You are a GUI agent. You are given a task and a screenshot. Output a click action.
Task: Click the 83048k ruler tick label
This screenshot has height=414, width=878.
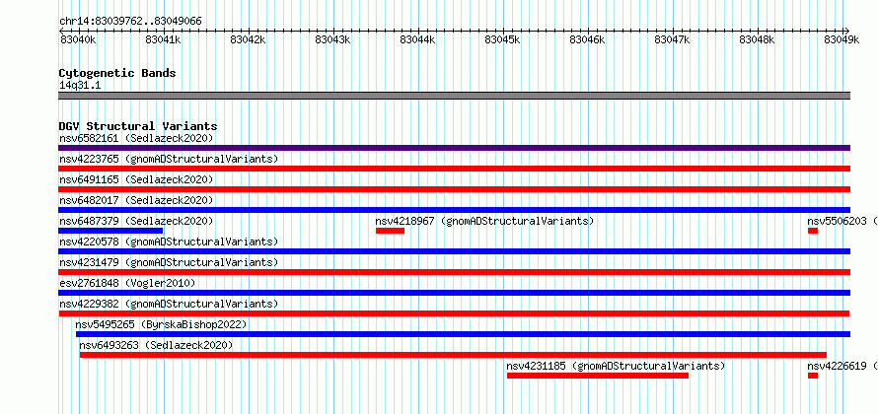[758, 39]
